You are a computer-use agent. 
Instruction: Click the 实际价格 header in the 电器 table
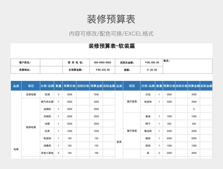(x=83, y=86)
